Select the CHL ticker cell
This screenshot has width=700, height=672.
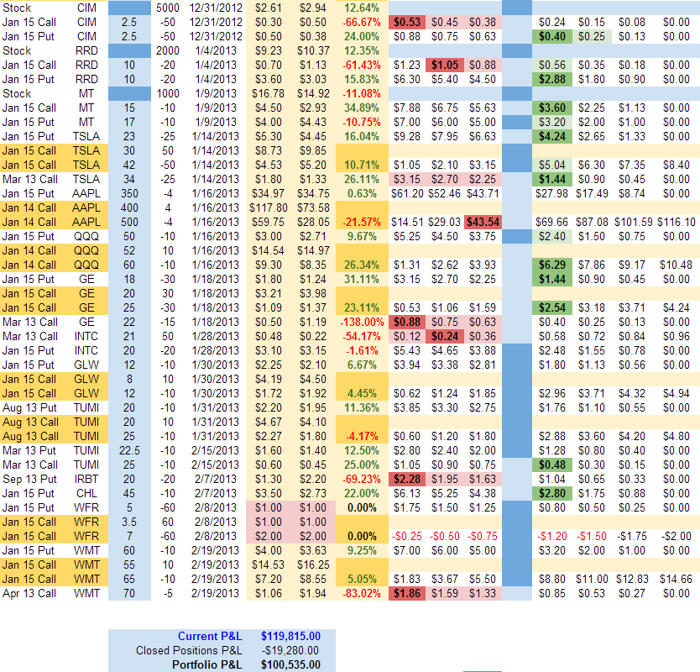[86, 493]
